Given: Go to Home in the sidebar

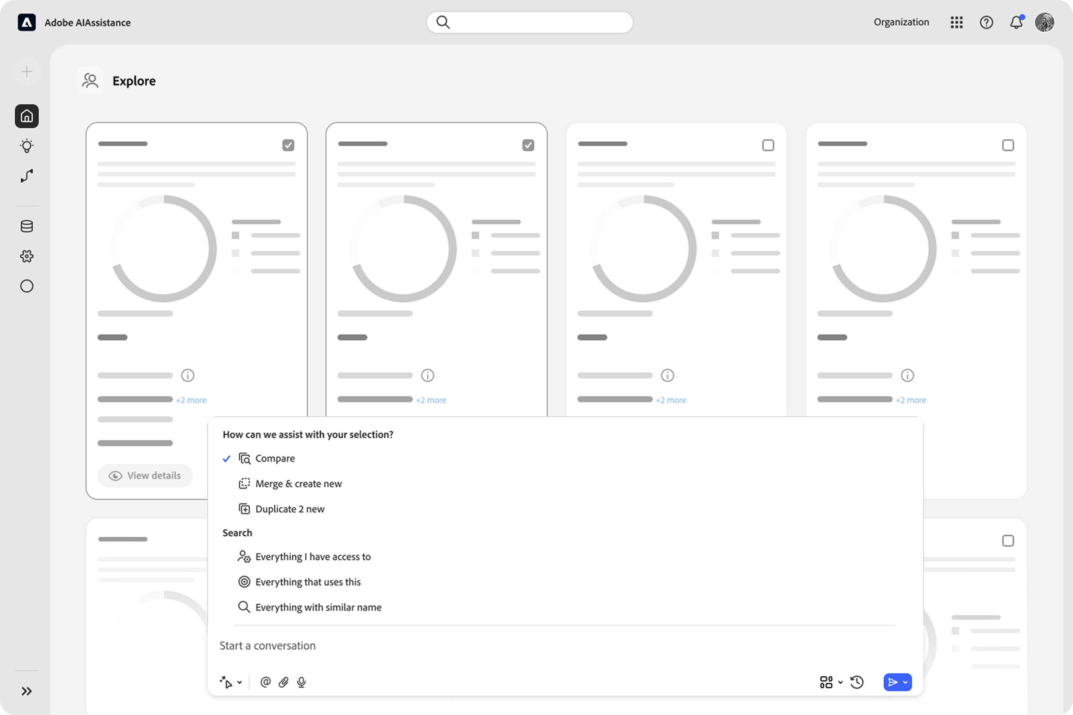Looking at the screenshot, I should click(26, 116).
